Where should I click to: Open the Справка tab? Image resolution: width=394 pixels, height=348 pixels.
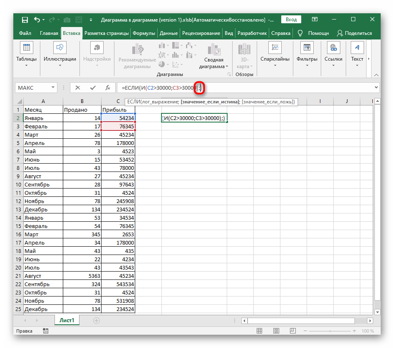click(x=281, y=33)
